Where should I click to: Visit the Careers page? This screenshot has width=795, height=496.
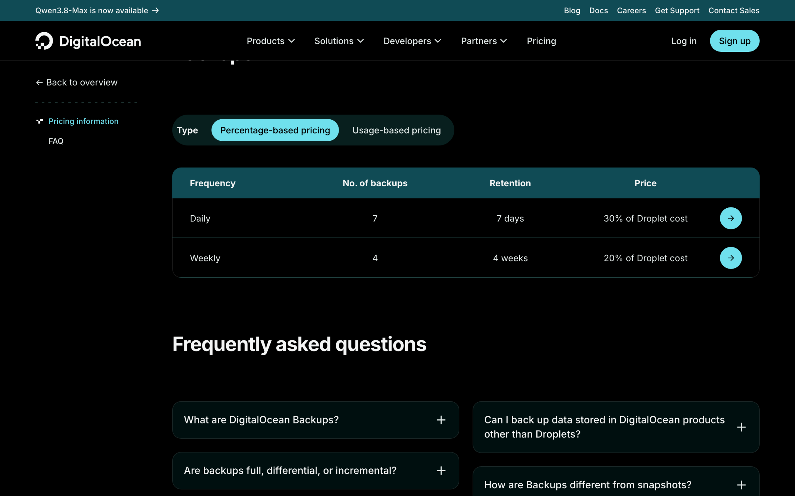tap(631, 11)
